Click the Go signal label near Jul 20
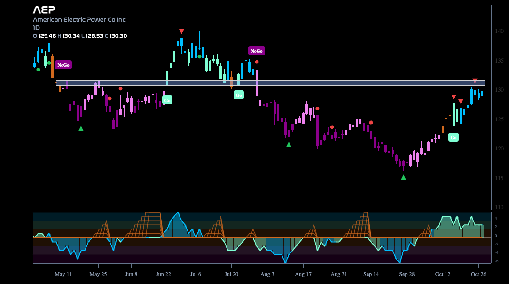The image size is (509, 284). (x=239, y=95)
